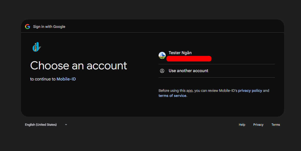Open the terms of service link
This screenshot has width=301, height=151.
(x=173, y=96)
